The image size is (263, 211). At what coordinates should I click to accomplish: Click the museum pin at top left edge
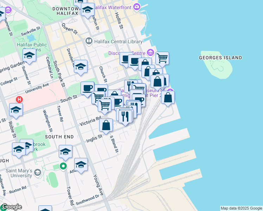[x=8, y=10]
